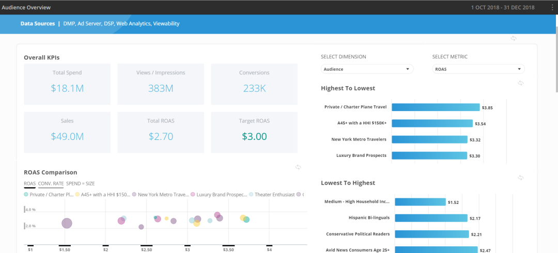Click refresh icon above the Overall KPIs card

pos(514,39)
